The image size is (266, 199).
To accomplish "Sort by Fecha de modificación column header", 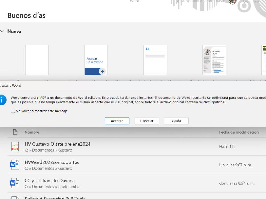I will (239, 132).
